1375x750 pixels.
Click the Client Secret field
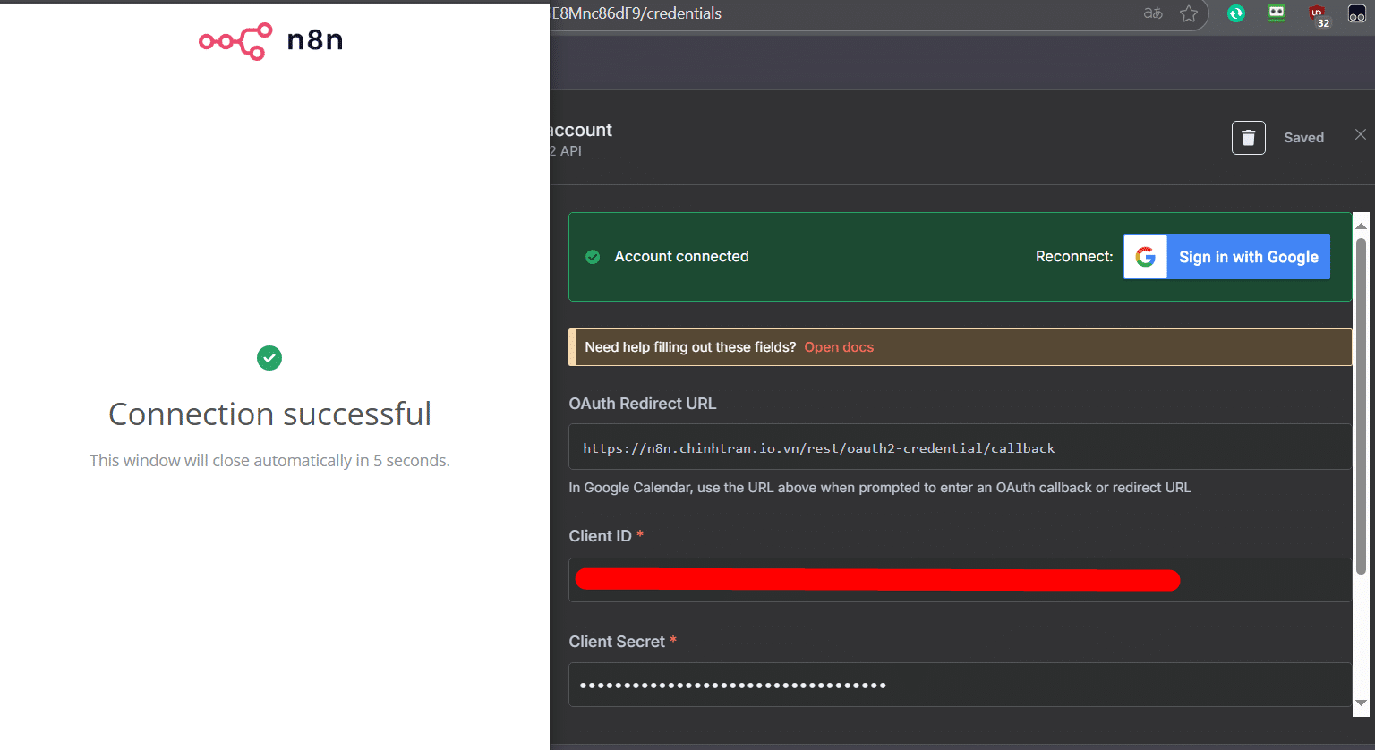pos(960,685)
